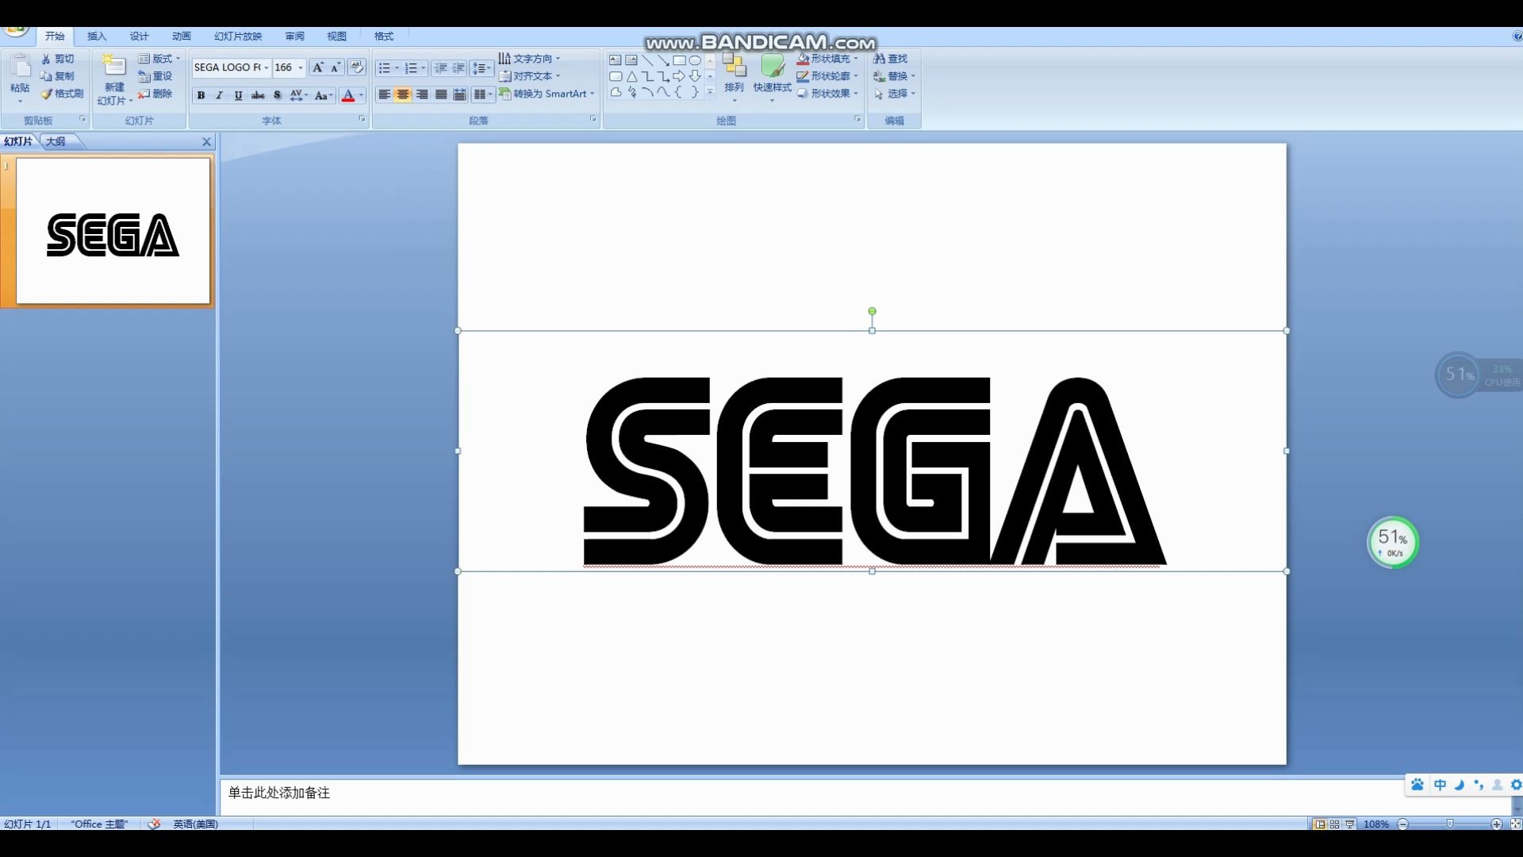Viewport: 1523px width, 857px height.
Task: Open the Review (审阅) ribbon tab
Action: pos(294,37)
